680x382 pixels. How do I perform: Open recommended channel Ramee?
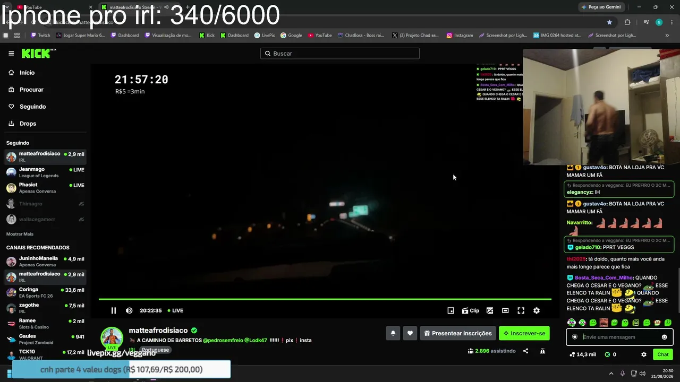pos(45,324)
